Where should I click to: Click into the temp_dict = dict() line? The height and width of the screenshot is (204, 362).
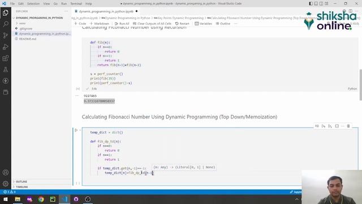coord(106,133)
